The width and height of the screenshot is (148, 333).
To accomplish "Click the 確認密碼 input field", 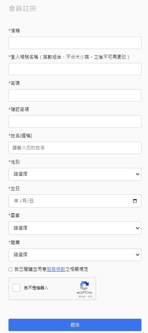I will click(x=75, y=122).
